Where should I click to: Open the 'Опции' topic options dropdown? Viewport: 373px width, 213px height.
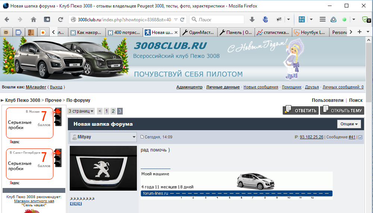(349, 124)
